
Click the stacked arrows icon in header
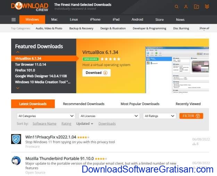point(207,7)
